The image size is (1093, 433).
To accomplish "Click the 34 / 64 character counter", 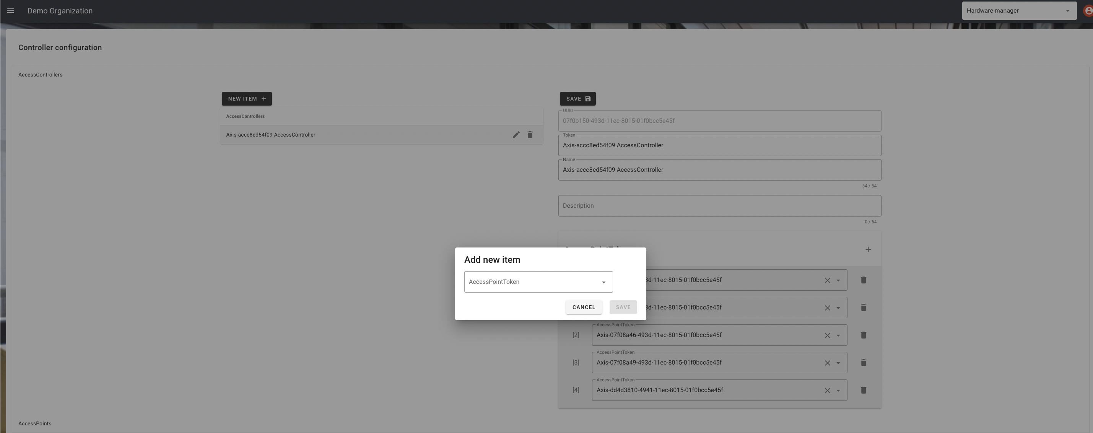I will [869, 186].
